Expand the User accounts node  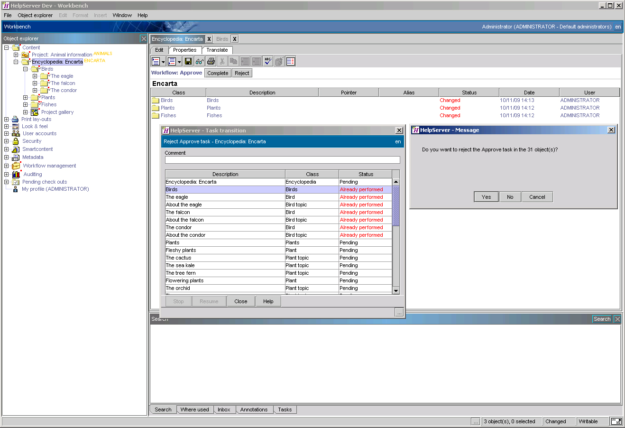(x=7, y=134)
